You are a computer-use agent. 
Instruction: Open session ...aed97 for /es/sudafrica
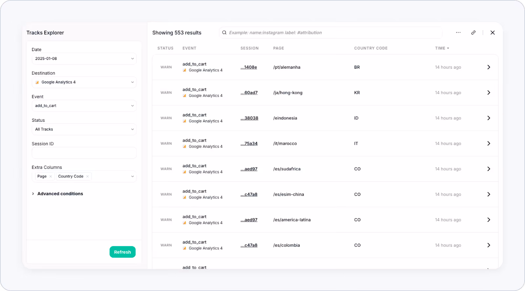pyautogui.click(x=249, y=169)
